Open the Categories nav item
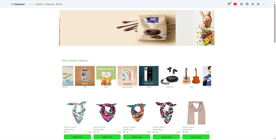 (50, 4)
